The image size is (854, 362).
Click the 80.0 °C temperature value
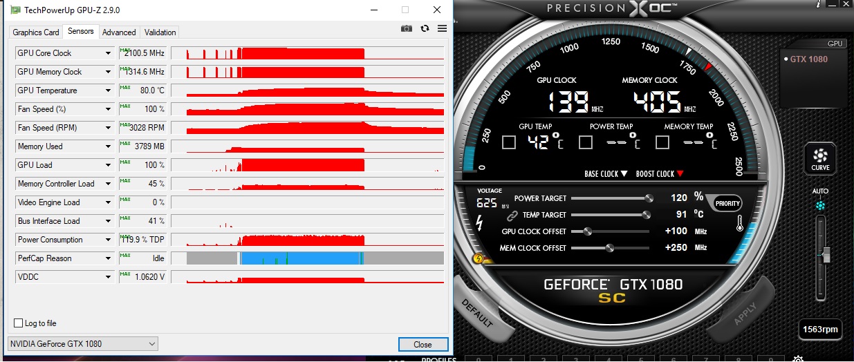[x=142, y=90]
